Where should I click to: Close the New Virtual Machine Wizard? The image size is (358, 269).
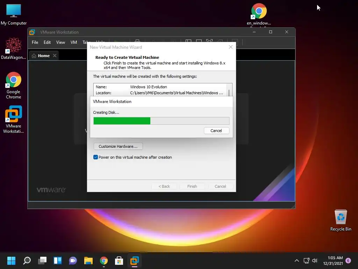click(x=231, y=47)
